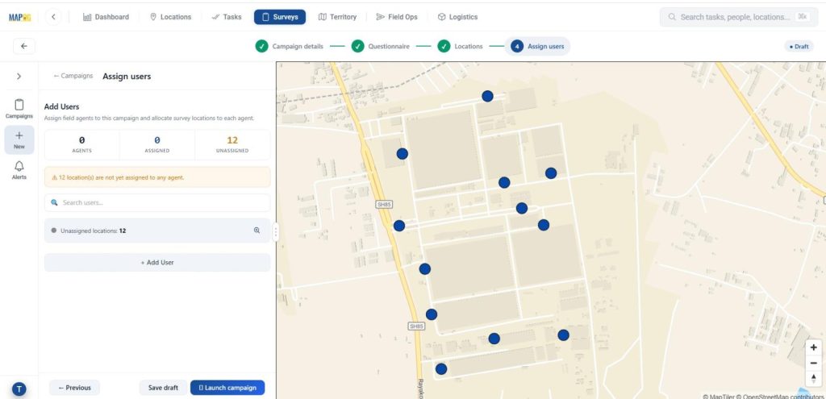
Task: Click the Unassigned locations: 12 row
Action: [x=157, y=231]
